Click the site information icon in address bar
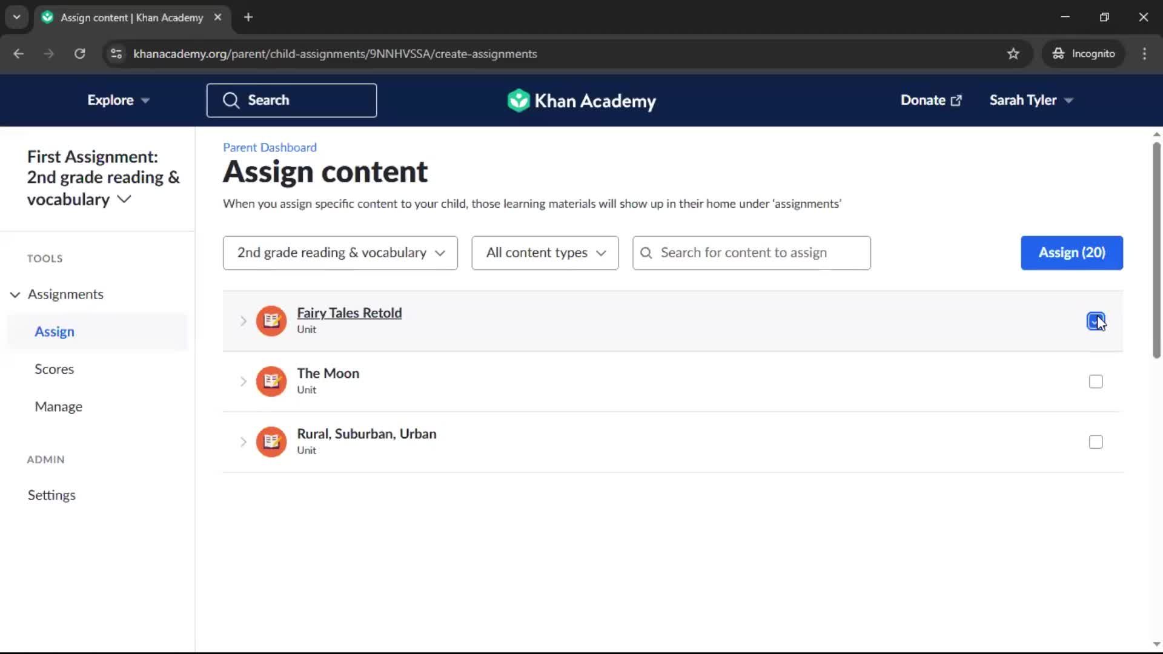This screenshot has width=1163, height=654. point(116,54)
